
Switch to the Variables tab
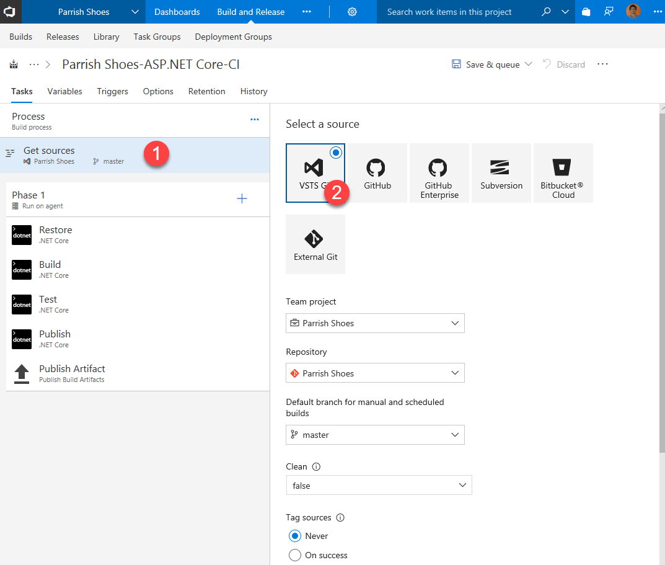click(64, 91)
